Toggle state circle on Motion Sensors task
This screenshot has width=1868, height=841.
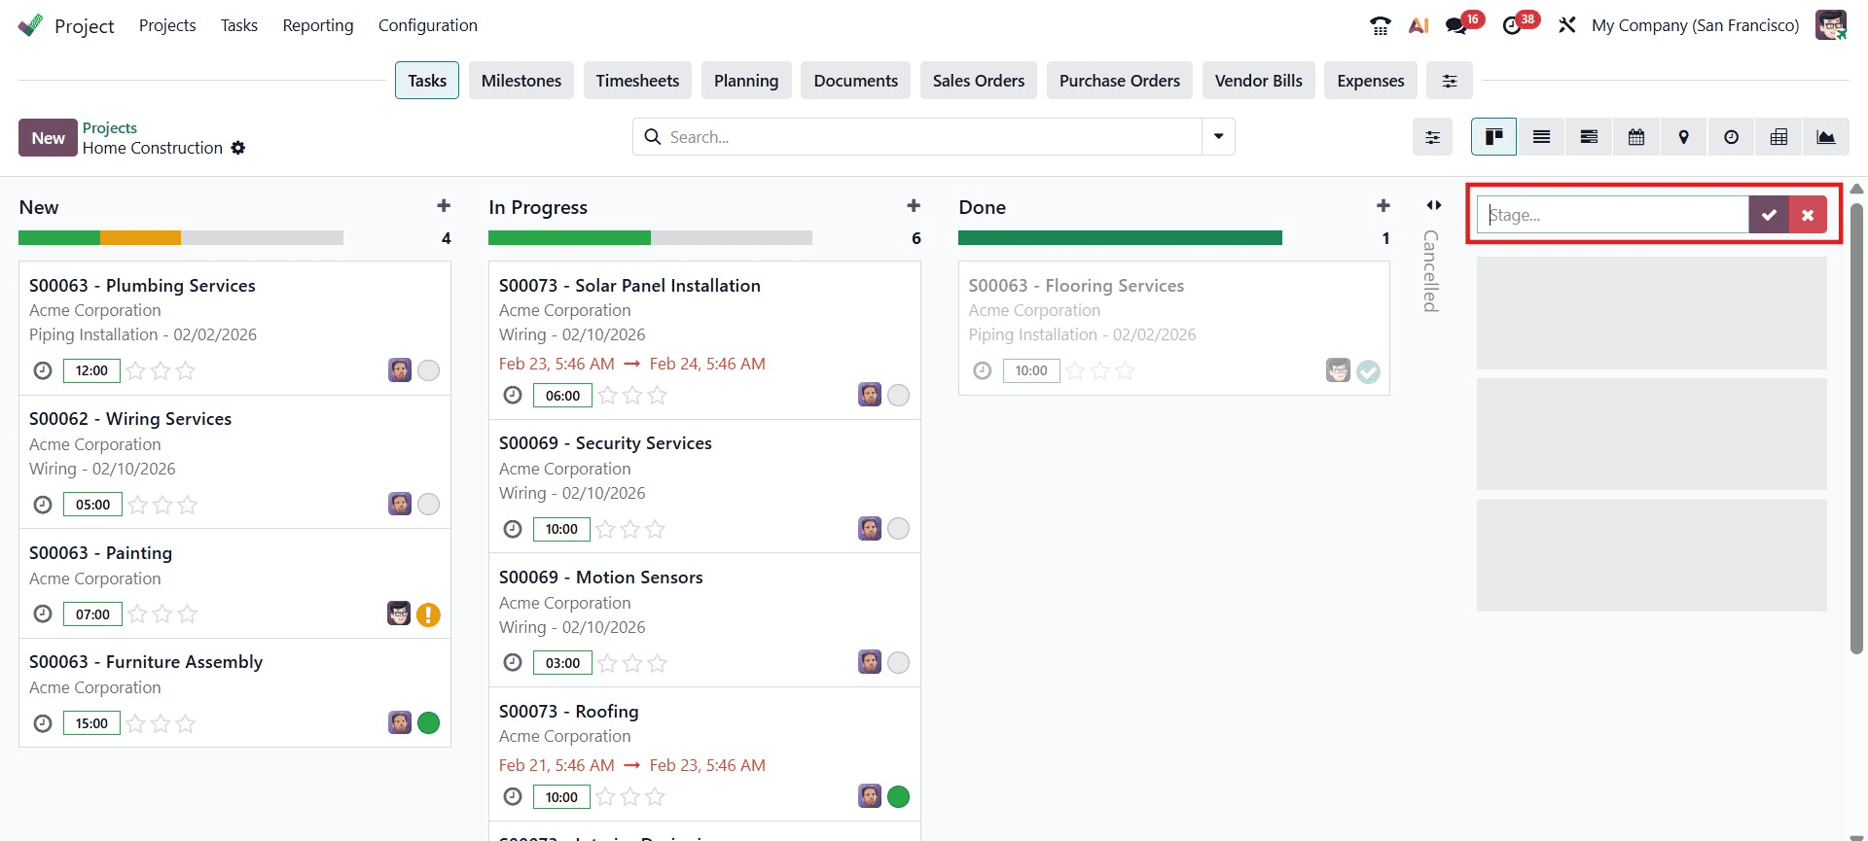coord(898,662)
